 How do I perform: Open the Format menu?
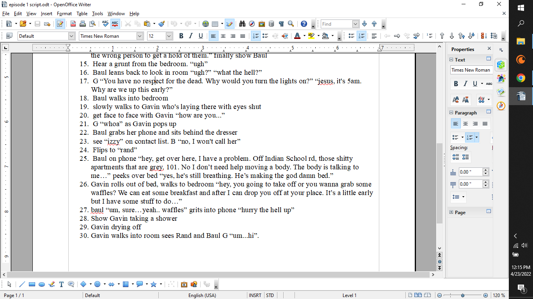pos(64,14)
